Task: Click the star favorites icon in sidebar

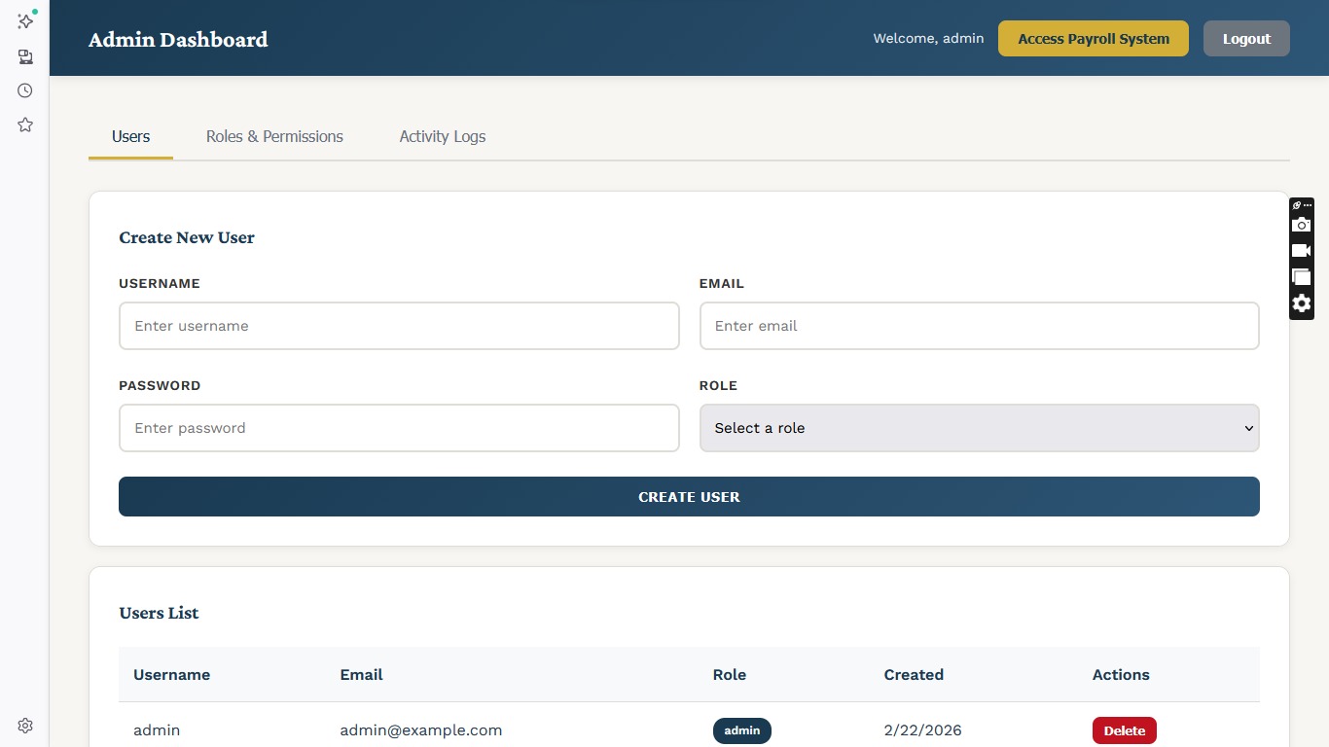Action: [25, 124]
